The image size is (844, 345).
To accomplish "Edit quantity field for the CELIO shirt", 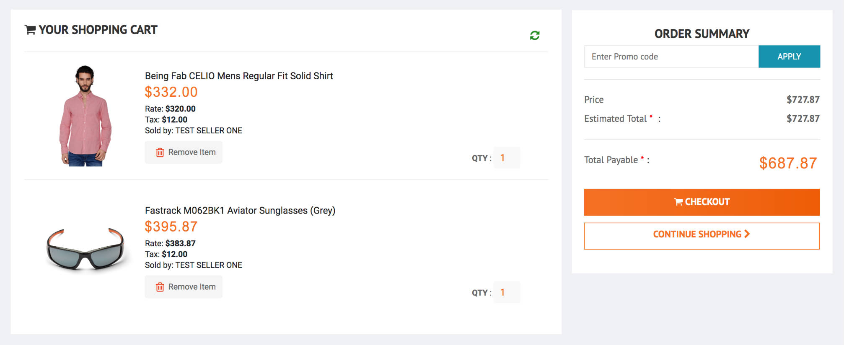I will tap(506, 158).
